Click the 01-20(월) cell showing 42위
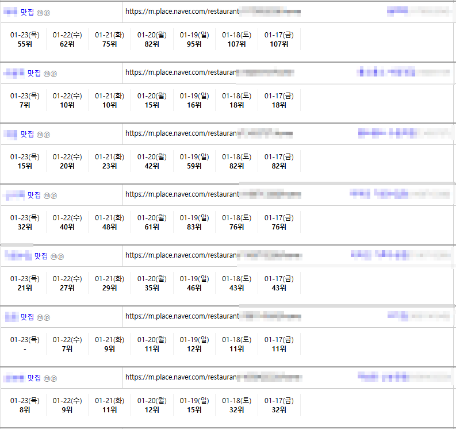The image size is (456, 429). [x=152, y=161]
